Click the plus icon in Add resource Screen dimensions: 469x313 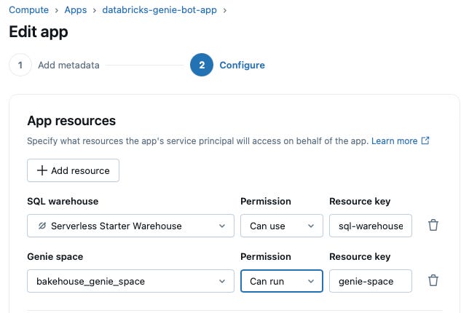tap(42, 170)
